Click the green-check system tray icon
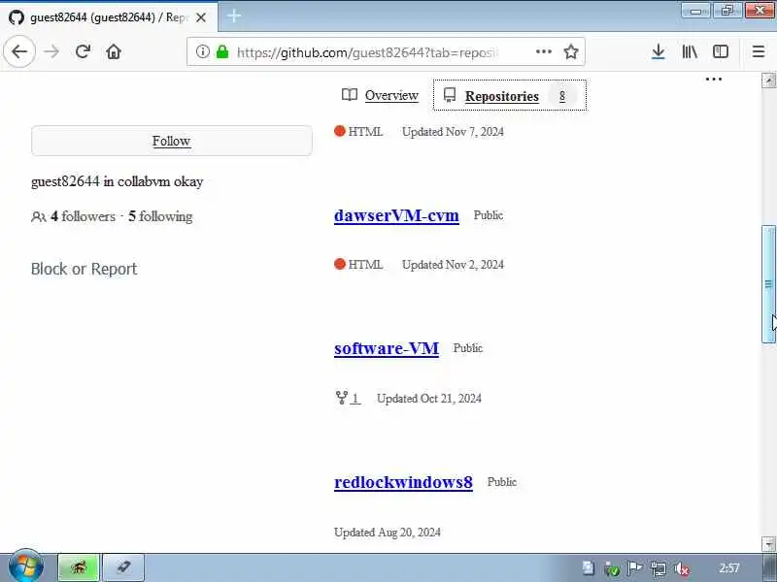The image size is (777, 582). [612, 568]
